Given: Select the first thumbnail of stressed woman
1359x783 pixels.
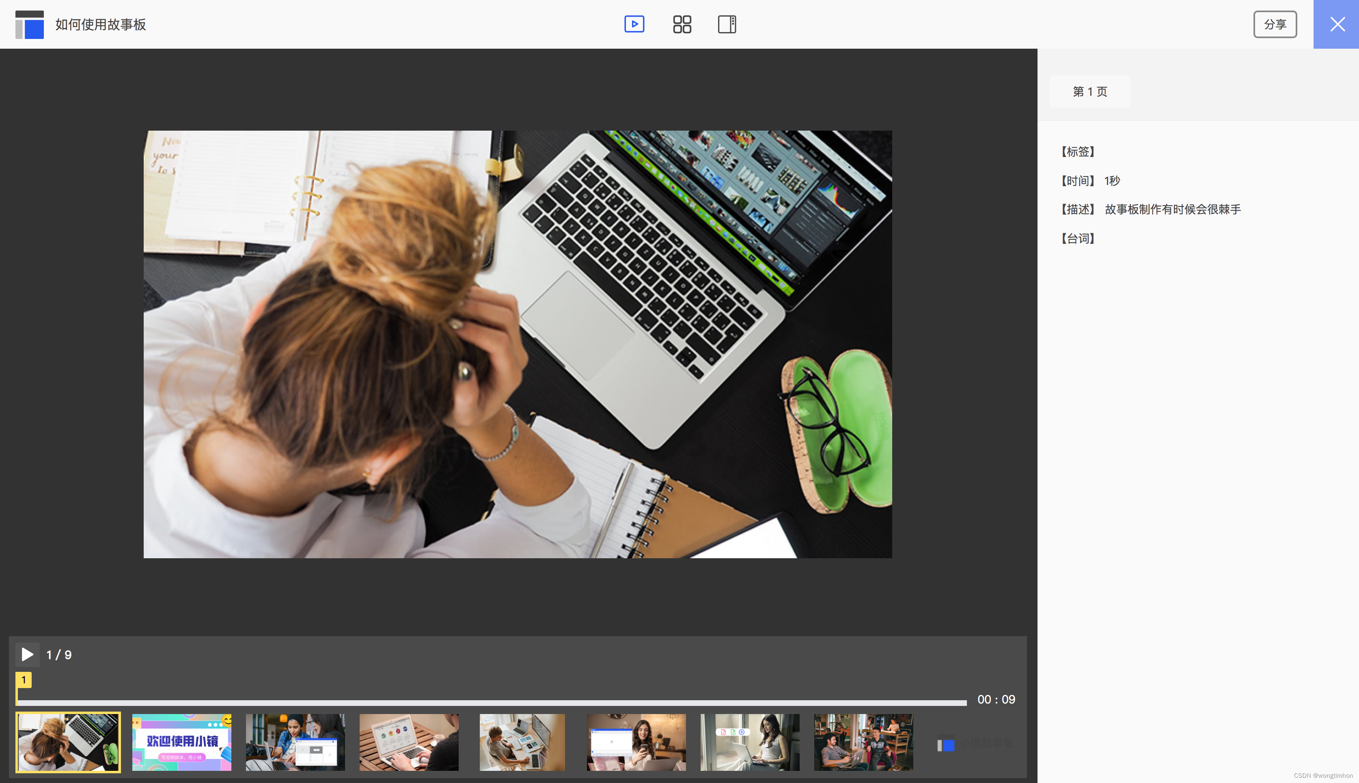Looking at the screenshot, I should pos(68,742).
